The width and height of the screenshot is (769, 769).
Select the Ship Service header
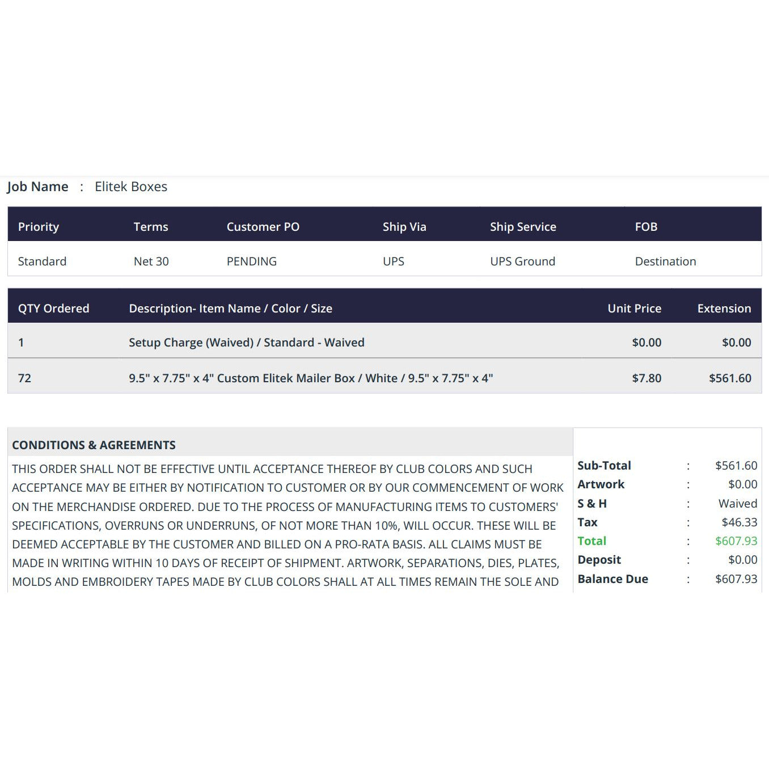click(523, 227)
